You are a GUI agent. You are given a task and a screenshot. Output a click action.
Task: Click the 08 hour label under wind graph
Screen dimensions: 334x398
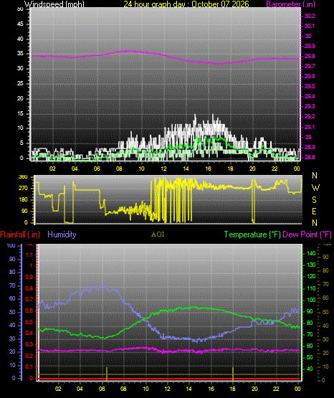119,169
